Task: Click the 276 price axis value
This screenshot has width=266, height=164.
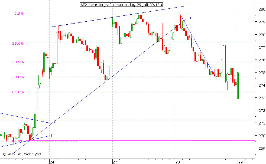Action: pyautogui.click(x=262, y=60)
